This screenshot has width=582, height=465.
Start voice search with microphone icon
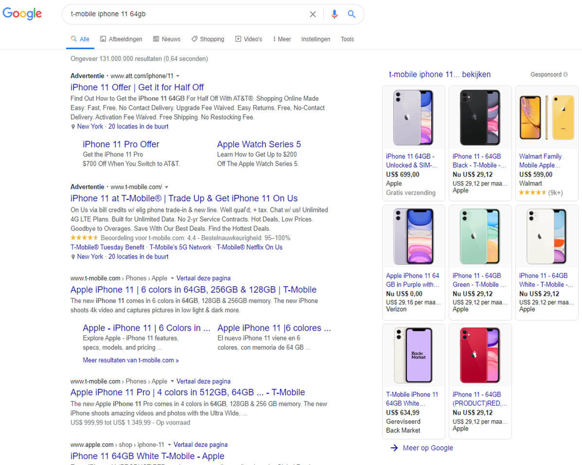coord(334,14)
